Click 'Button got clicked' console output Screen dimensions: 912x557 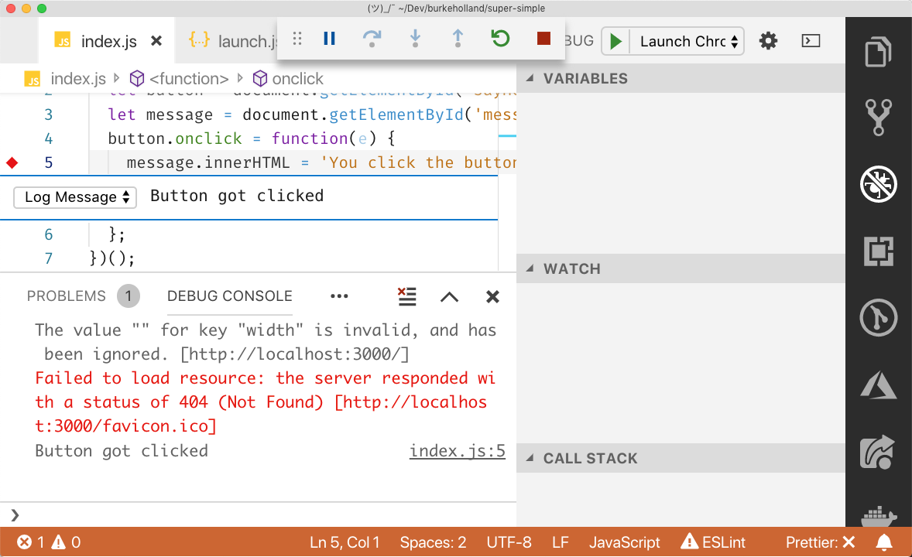click(x=122, y=451)
